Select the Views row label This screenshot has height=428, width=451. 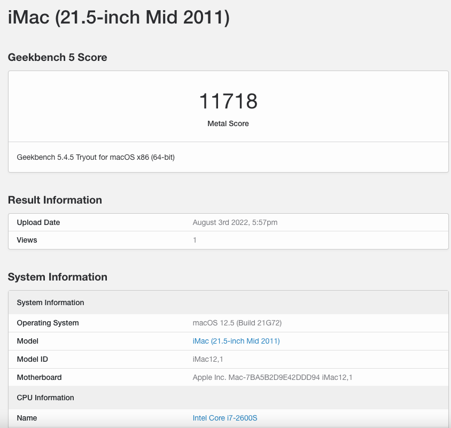[x=27, y=240]
